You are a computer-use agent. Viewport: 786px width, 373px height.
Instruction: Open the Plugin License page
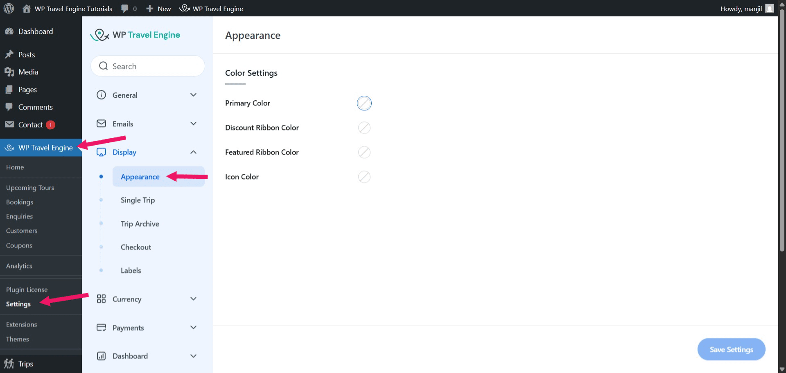pyautogui.click(x=27, y=290)
